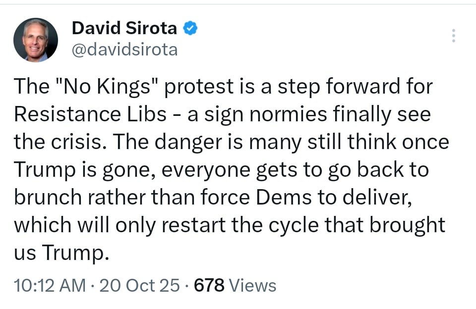Click the word brunch in the tweet
This screenshot has width=476, height=309.
(x=48, y=197)
